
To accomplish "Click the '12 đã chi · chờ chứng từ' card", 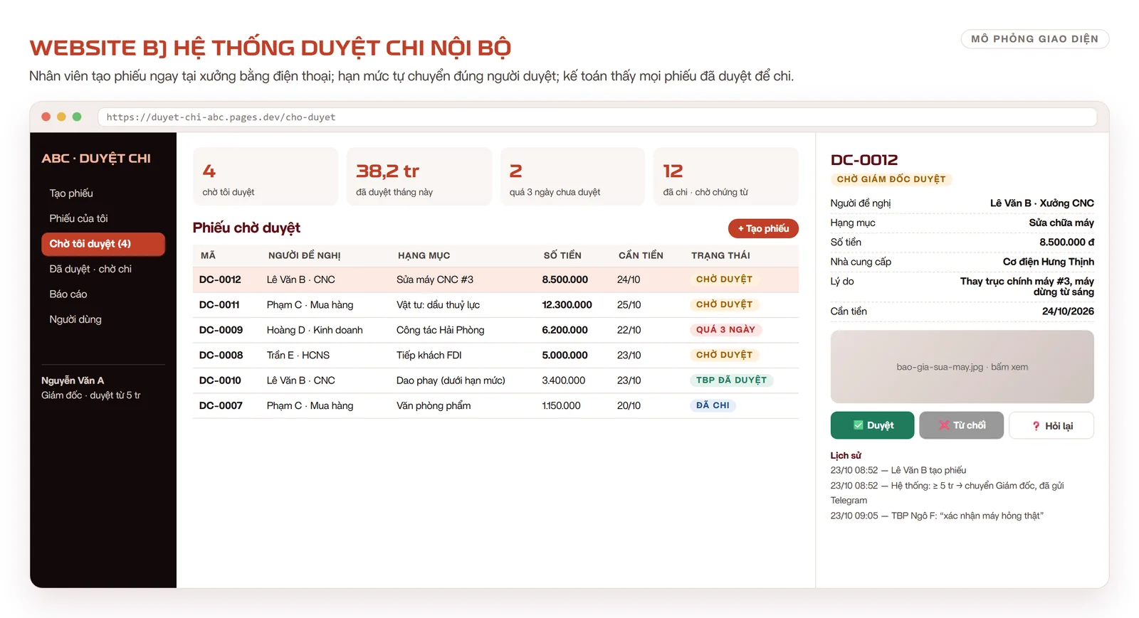I will point(726,176).
